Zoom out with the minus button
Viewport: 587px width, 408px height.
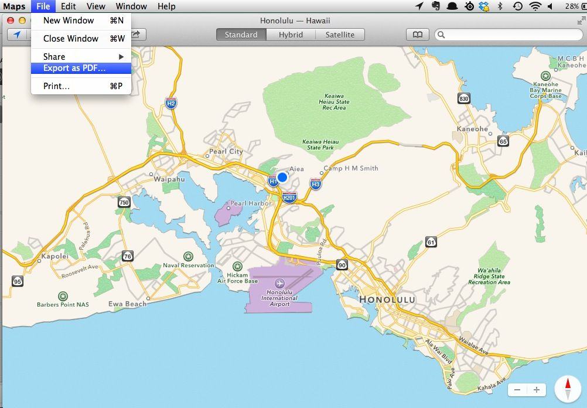pyautogui.click(x=518, y=390)
